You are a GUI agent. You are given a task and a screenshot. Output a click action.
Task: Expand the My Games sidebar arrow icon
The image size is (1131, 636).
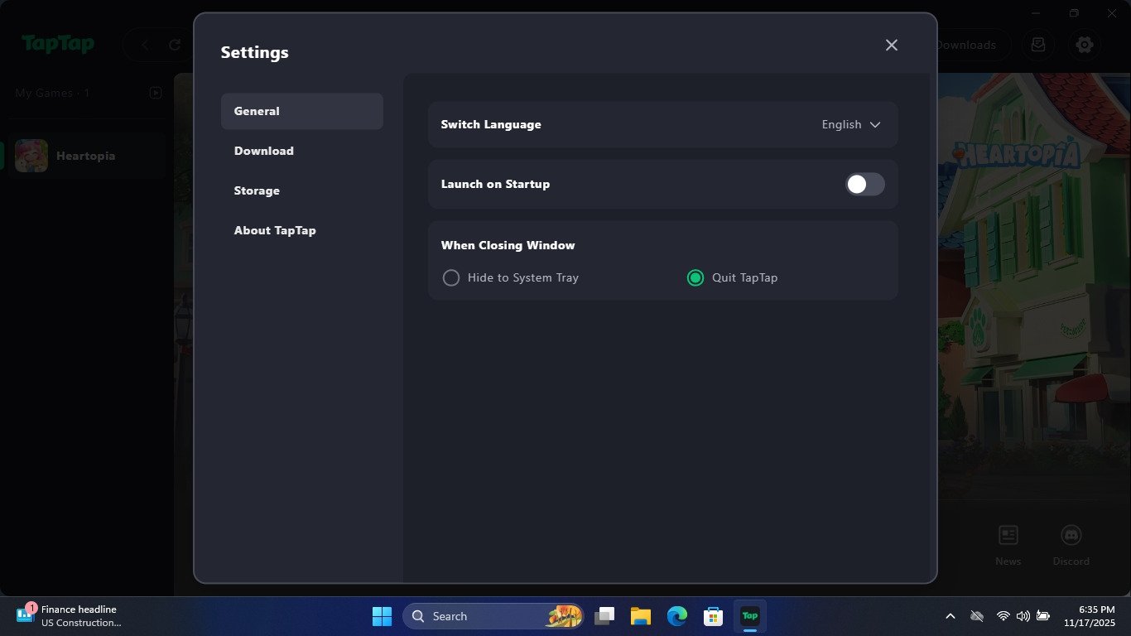point(156,93)
